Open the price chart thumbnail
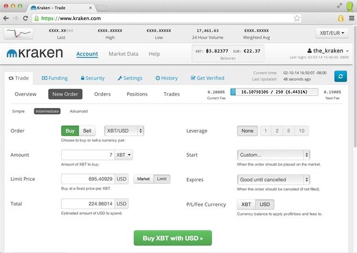The image size is (357, 253). (19, 34)
